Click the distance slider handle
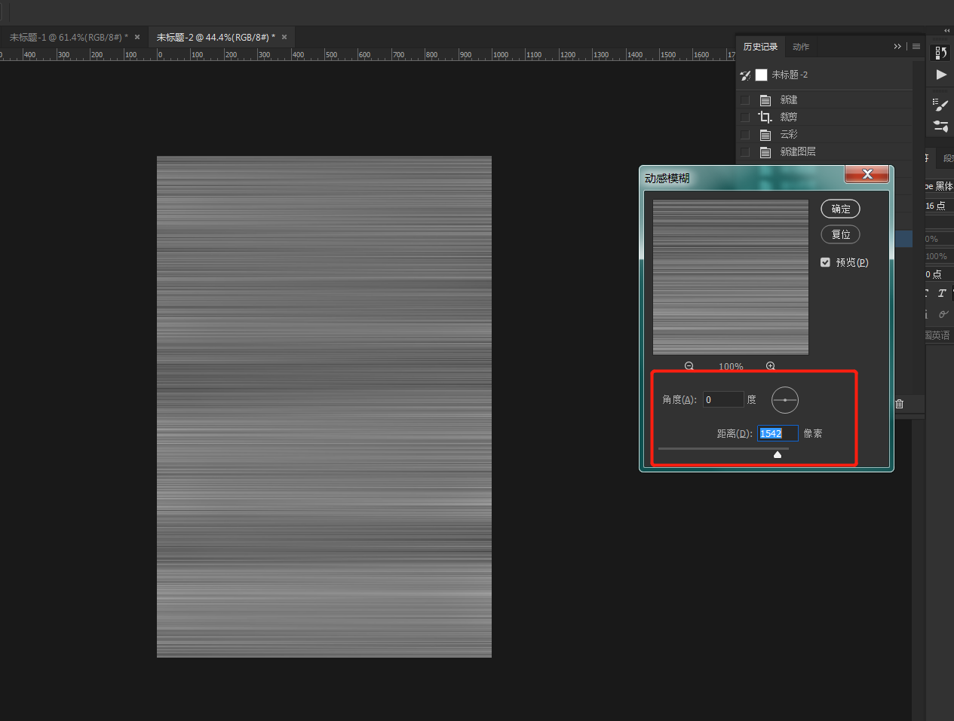 [x=778, y=454]
